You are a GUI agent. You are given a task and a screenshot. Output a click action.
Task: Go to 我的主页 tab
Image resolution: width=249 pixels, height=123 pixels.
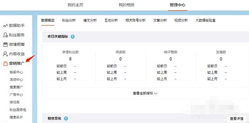pyautogui.click(x=75, y=5)
